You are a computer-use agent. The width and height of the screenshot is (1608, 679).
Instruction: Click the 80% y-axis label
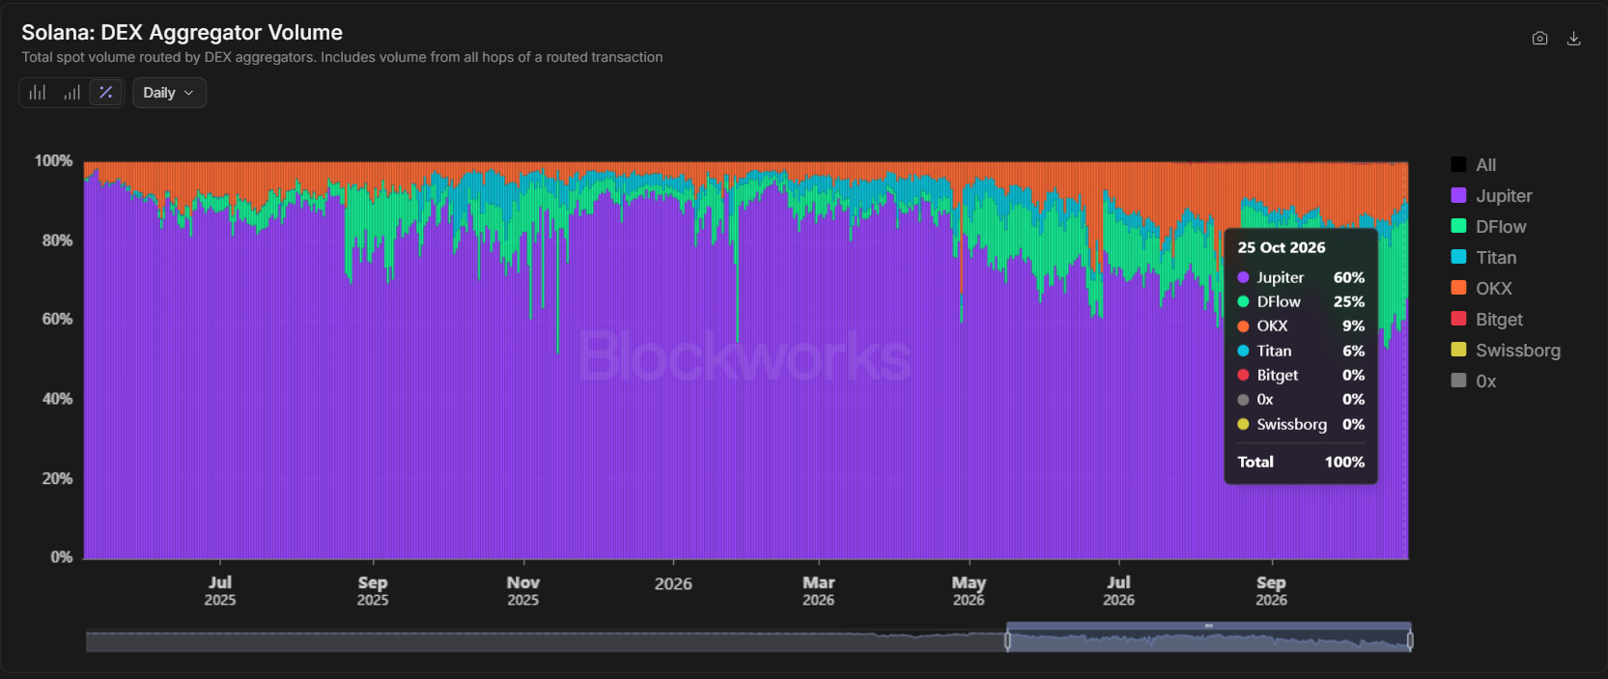(x=57, y=240)
